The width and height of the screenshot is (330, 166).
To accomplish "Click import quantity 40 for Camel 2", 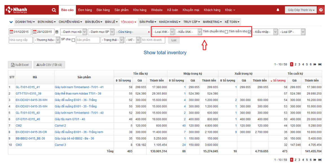I will 184,126.
